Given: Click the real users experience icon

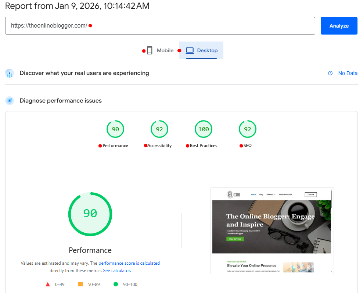Looking at the screenshot, I should click(10, 73).
